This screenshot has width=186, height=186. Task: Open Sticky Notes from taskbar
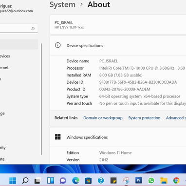[113, 181]
